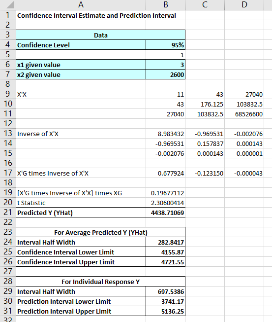Screen dimensions: 272x322
Task: Select cell C10 with value 176.125
Action: (x=205, y=104)
